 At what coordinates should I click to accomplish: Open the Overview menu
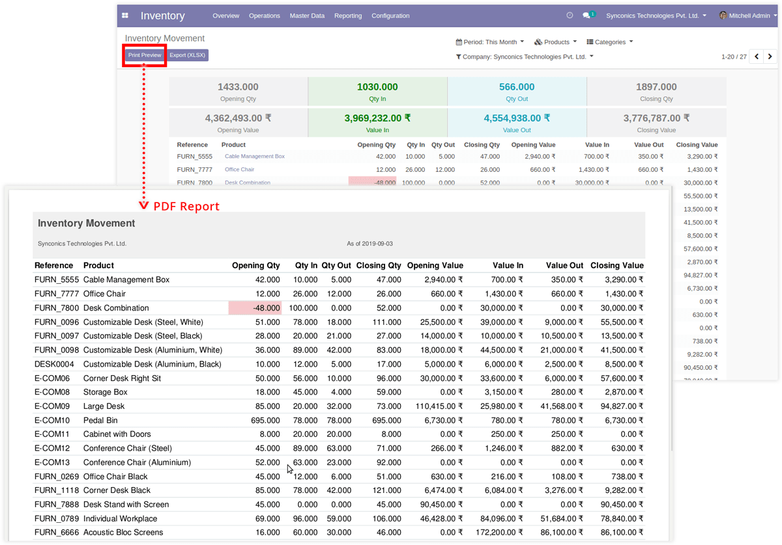[x=225, y=16]
